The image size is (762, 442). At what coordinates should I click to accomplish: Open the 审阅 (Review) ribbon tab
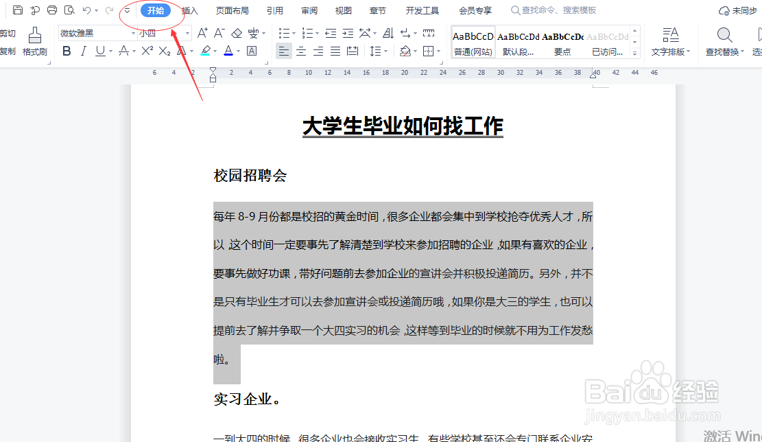tap(309, 10)
